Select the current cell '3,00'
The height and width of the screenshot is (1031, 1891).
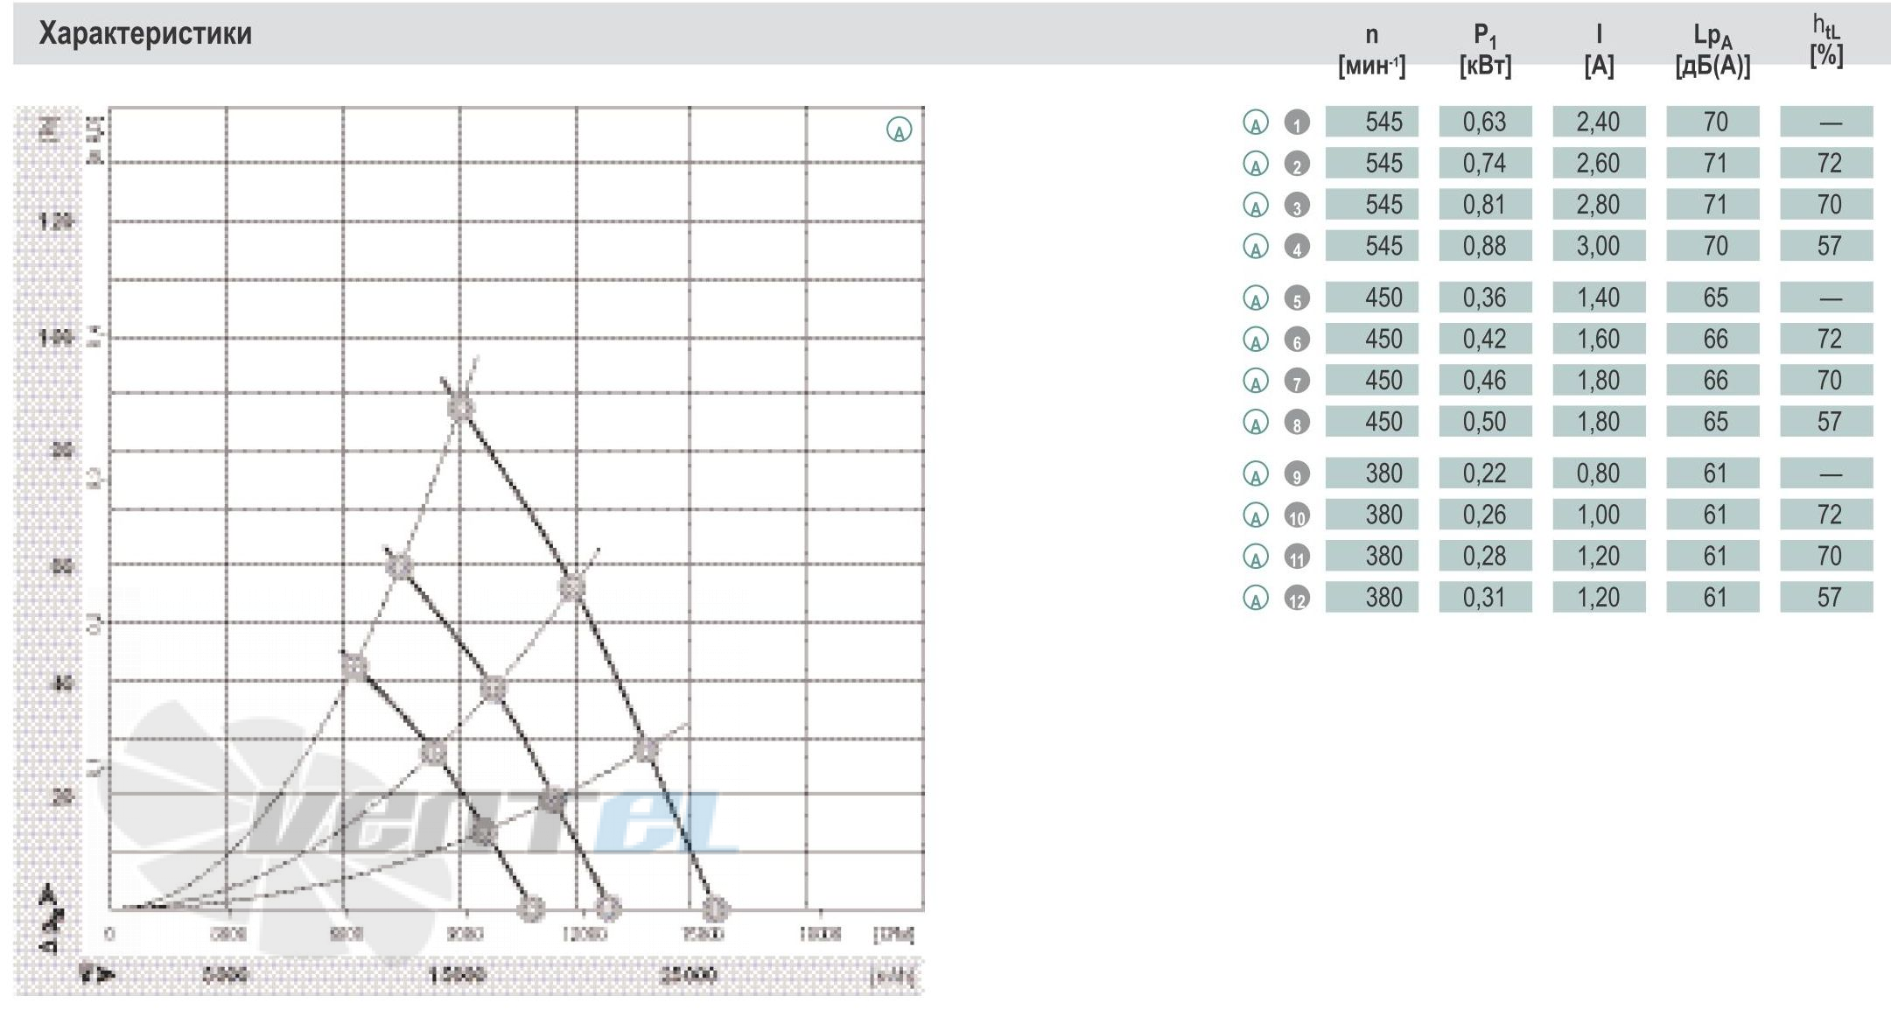(x=1599, y=246)
